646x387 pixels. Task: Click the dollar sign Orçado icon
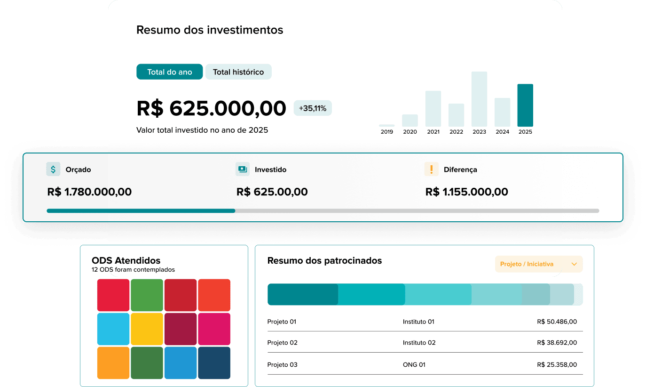(53, 169)
